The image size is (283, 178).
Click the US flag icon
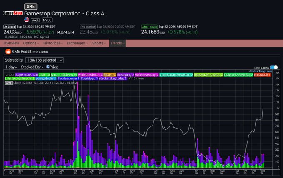(27, 20)
